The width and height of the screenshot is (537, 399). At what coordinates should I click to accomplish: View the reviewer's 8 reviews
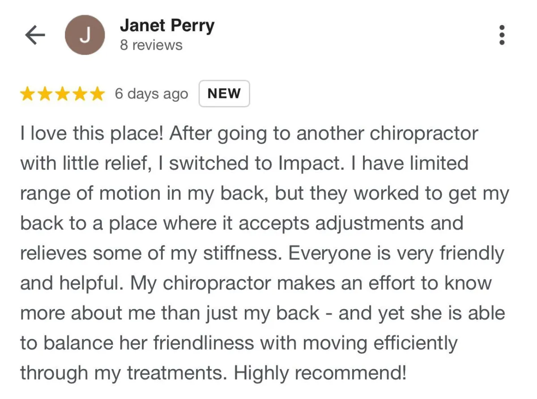[x=151, y=45]
